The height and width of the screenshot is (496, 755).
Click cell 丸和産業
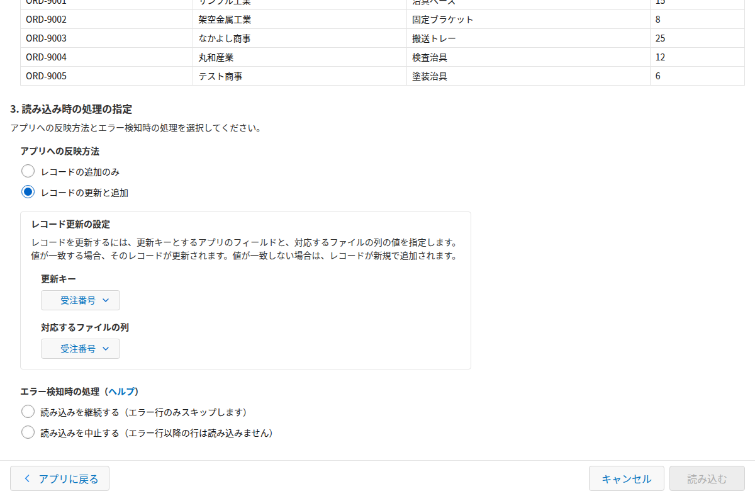pos(300,57)
